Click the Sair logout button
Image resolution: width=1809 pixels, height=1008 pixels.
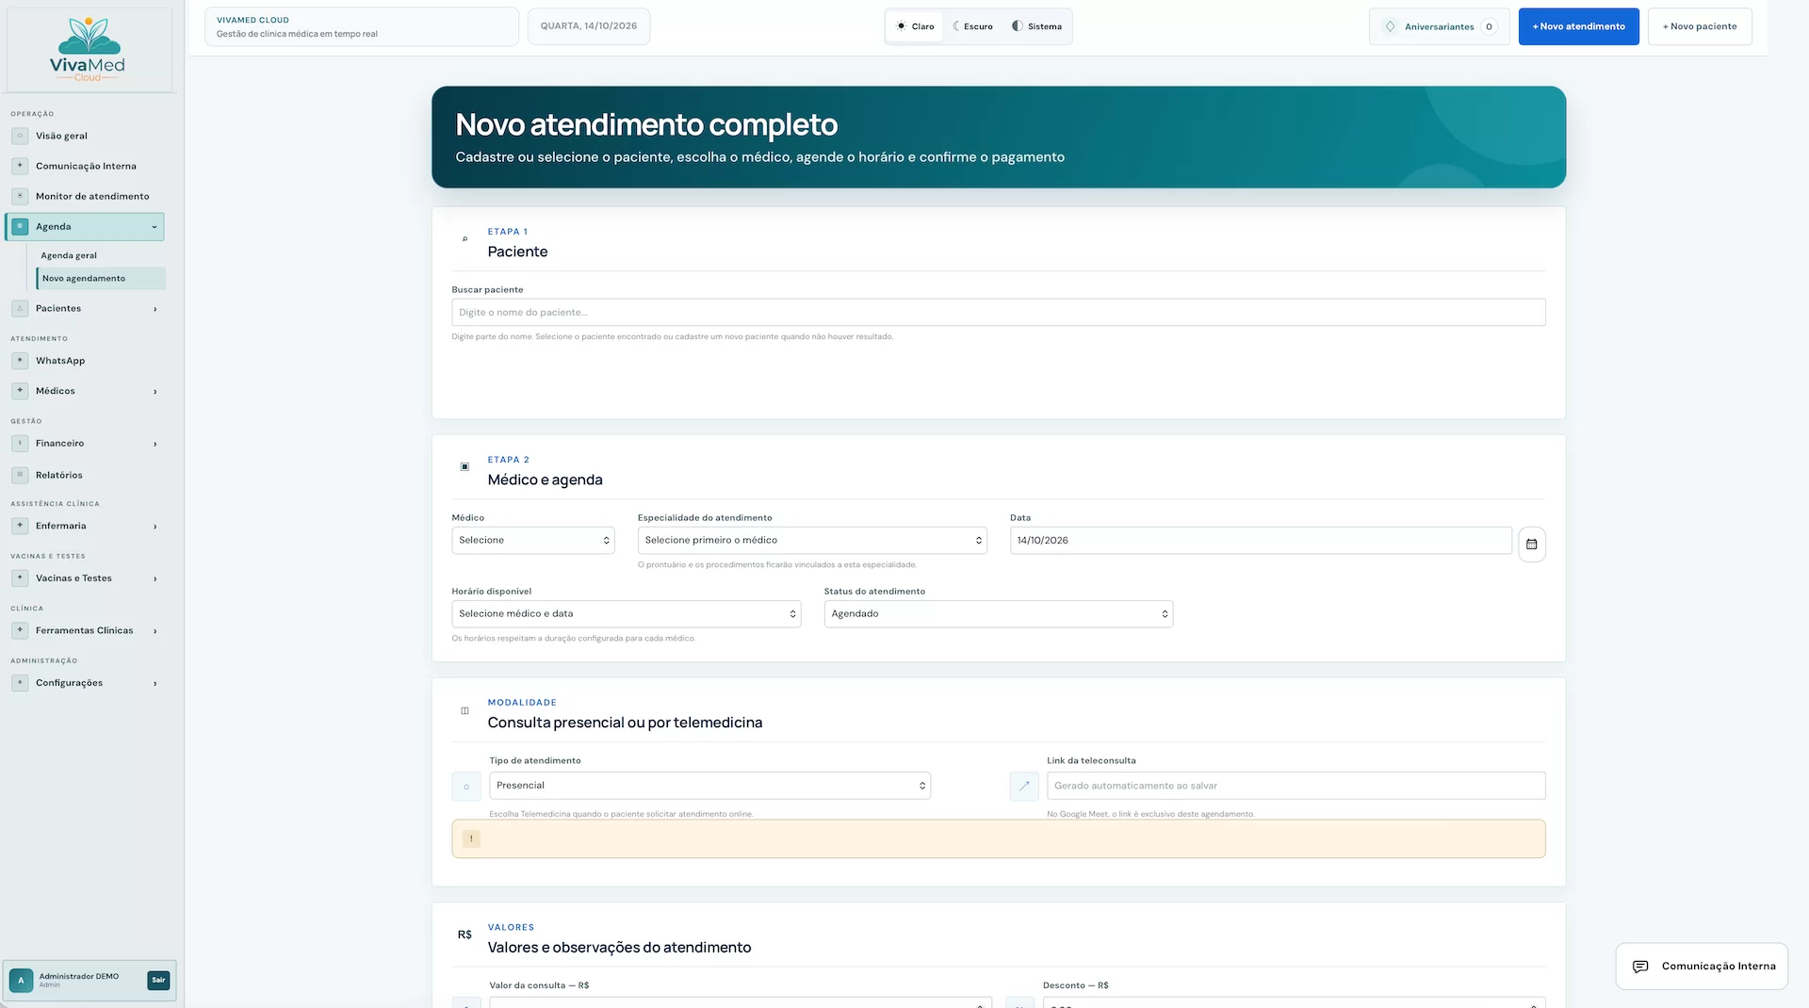[x=158, y=981]
